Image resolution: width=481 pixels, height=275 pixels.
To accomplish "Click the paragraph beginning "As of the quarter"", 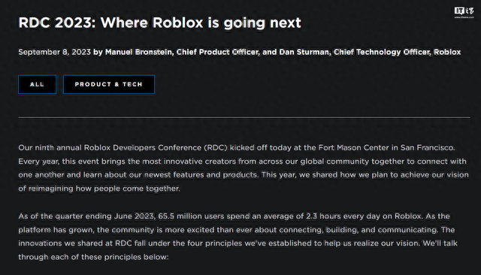I will [x=237, y=237].
